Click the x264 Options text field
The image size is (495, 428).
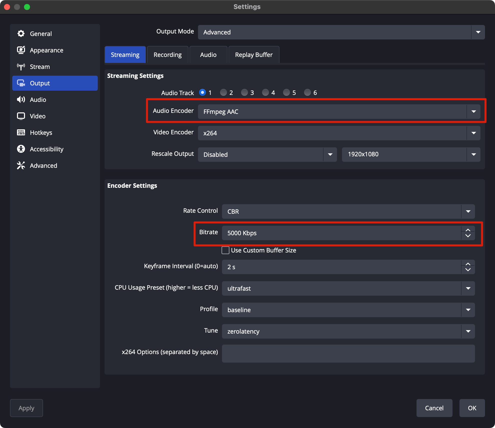348,353
